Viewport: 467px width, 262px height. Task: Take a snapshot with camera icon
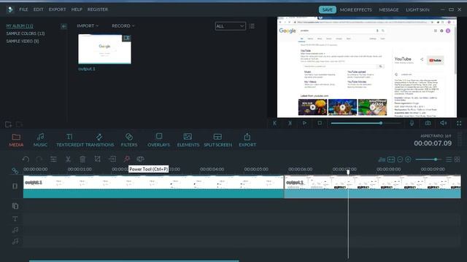point(428,123)
